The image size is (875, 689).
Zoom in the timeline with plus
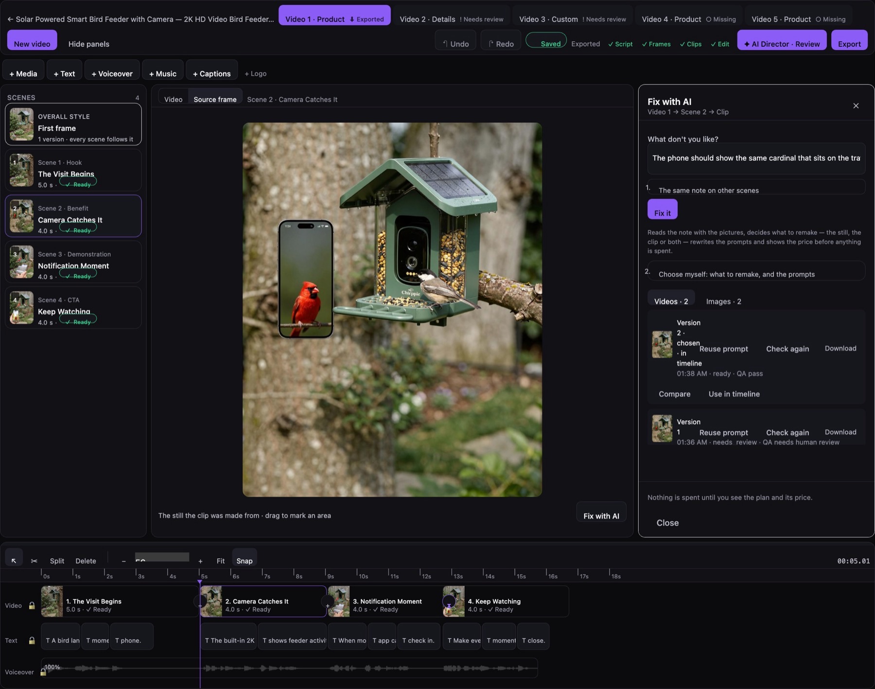pyautogui.click(x=200, y=561)
